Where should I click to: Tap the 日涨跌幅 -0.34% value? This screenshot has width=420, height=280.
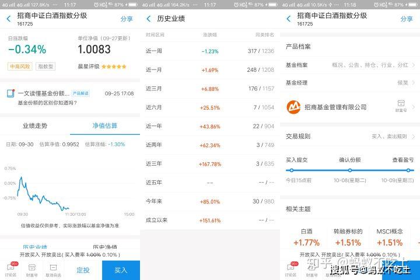point(27,50)
